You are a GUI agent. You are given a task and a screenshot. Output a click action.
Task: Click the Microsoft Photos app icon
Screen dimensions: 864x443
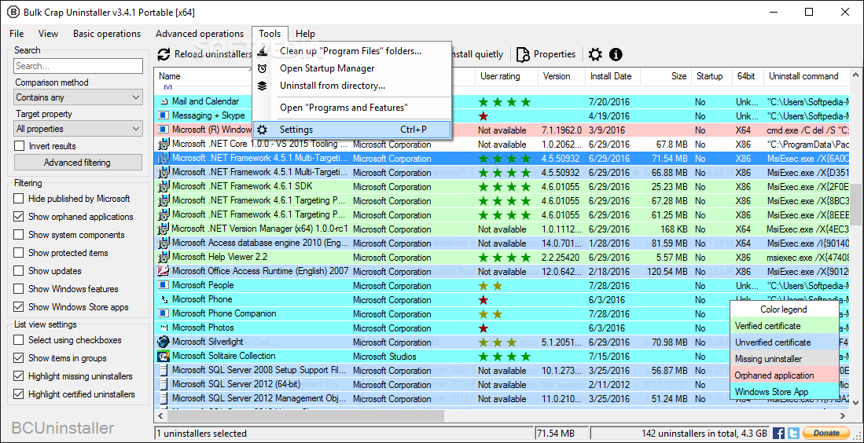coord(163,328)
